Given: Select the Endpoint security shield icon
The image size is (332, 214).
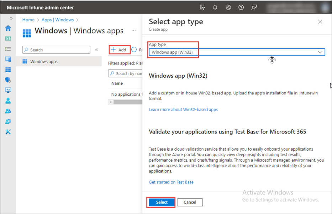Looking at the screenshot, I should coord(8,80).
